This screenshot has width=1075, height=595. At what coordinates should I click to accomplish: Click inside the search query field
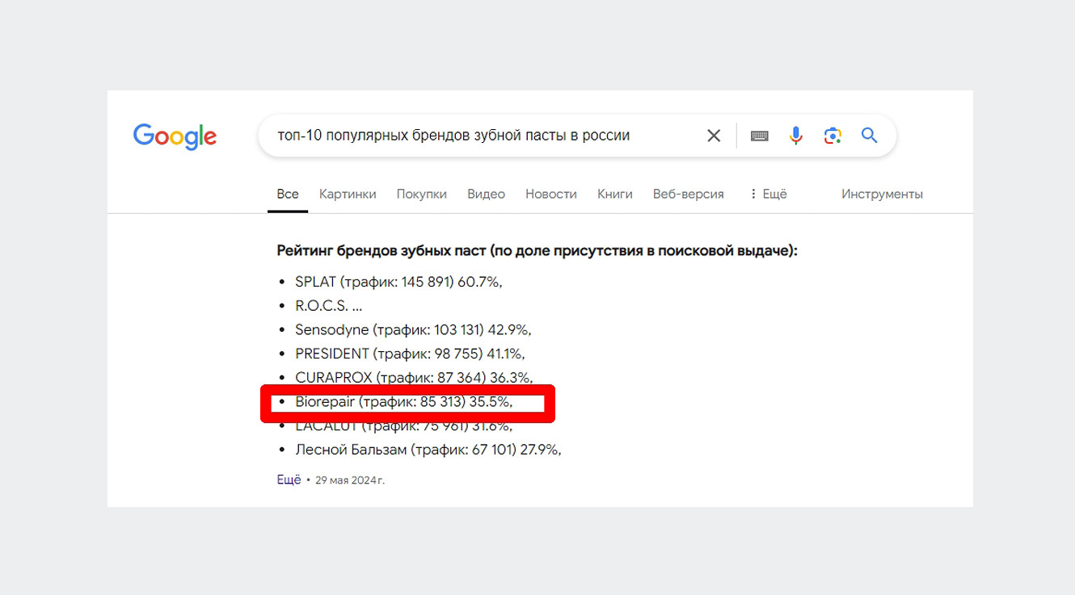[x=485, y=136]
